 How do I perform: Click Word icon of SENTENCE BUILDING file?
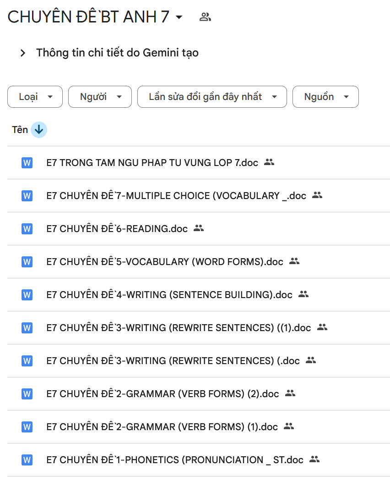click(x=27, y=295)
